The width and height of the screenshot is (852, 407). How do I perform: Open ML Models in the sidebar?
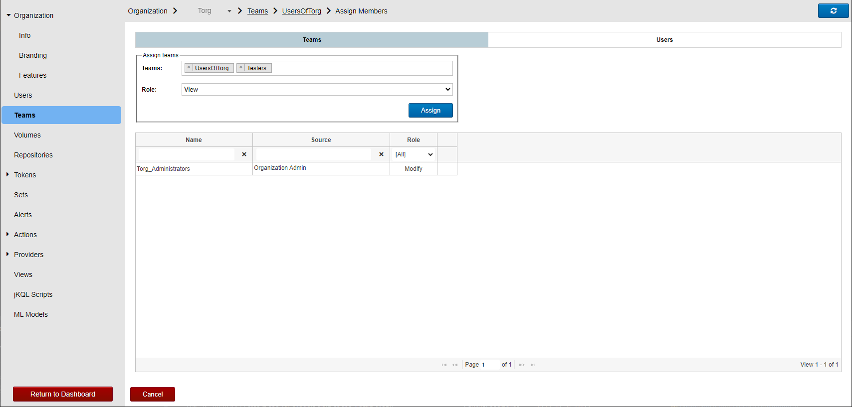tap(31, 314)
